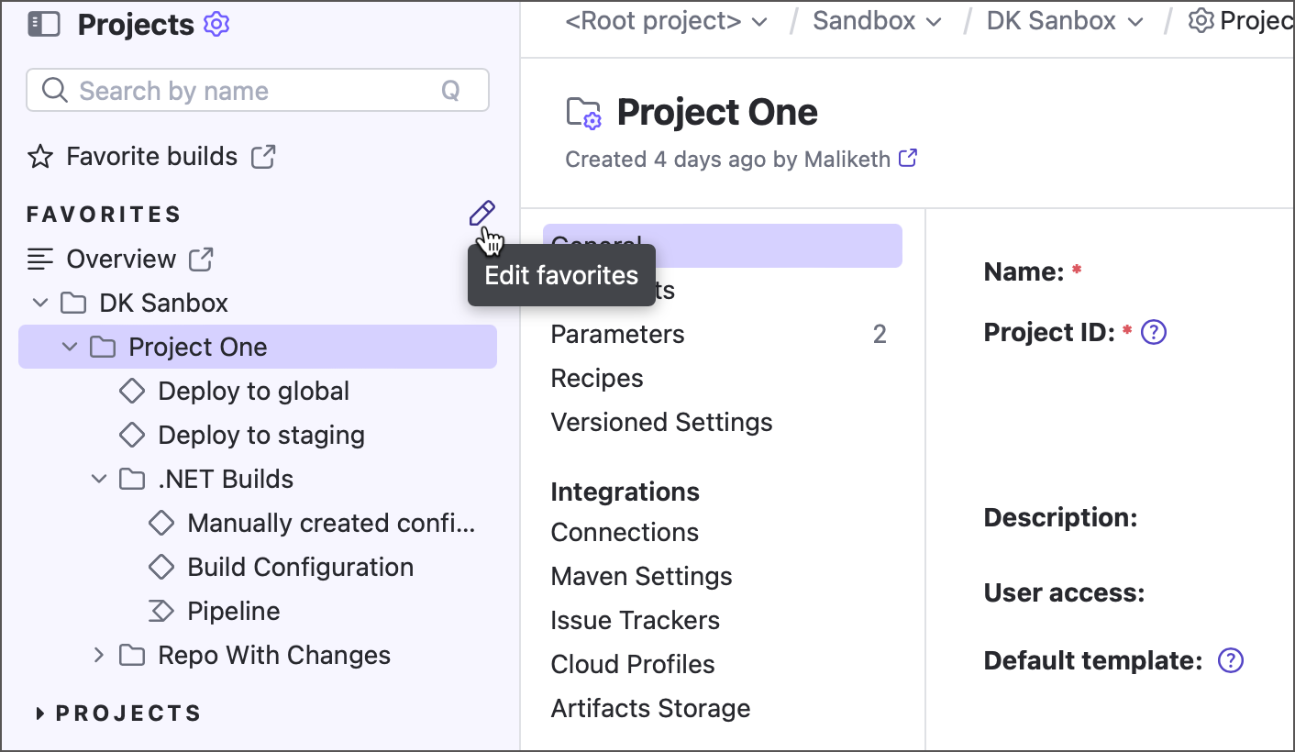Open Overview in new window icon

pyautogui.click(x=201, y=260)
